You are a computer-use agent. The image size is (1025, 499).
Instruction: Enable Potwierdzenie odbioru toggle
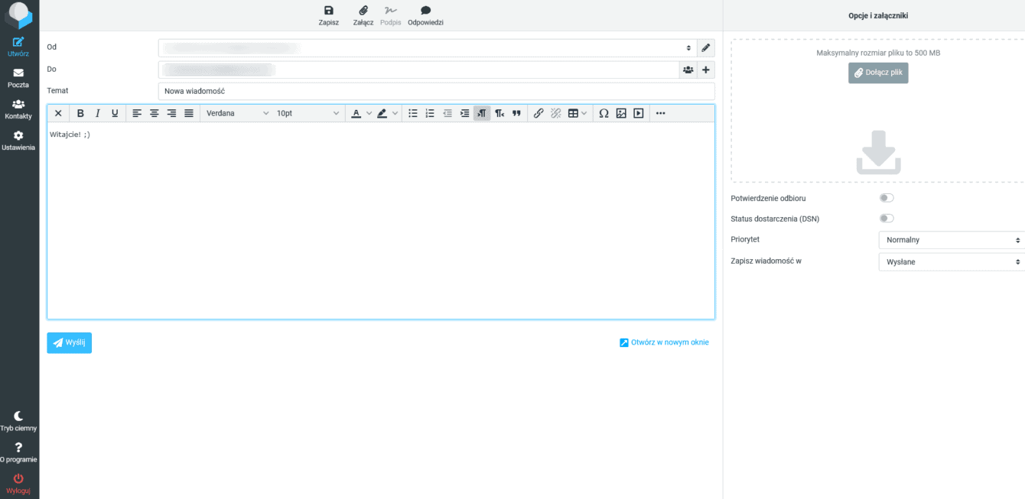(887, 197)
